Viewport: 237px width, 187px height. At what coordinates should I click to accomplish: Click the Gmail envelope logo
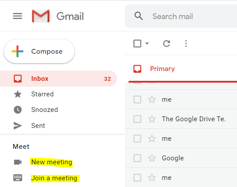pos(41,16)
